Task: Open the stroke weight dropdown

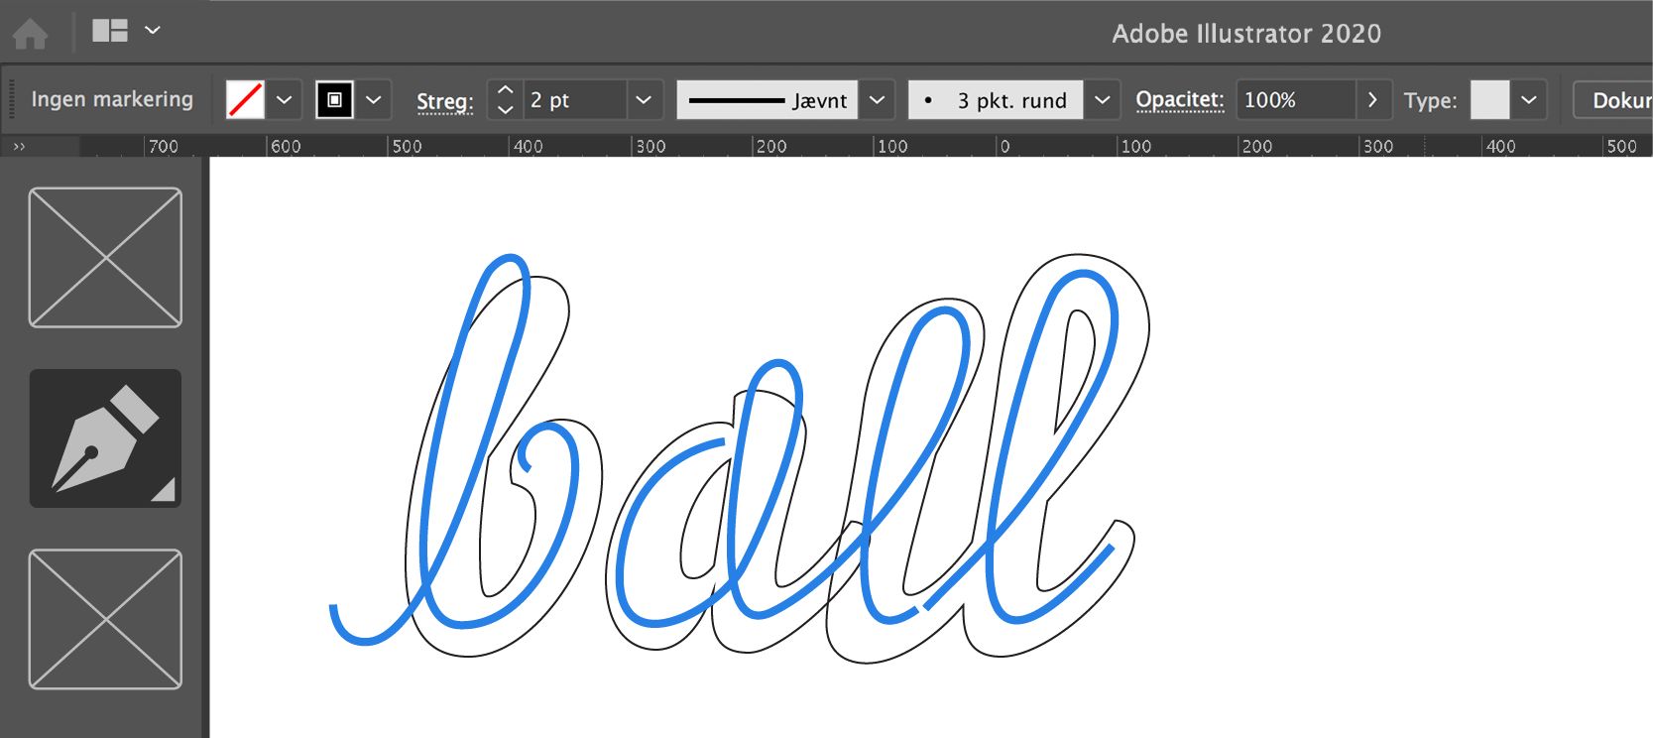Action: click(x=644, y=99)
